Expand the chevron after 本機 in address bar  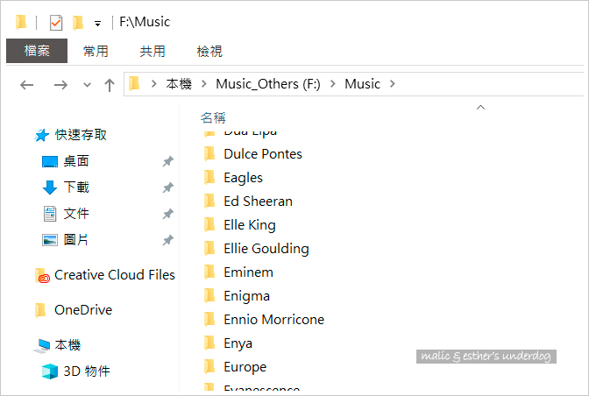pos(204,84)
